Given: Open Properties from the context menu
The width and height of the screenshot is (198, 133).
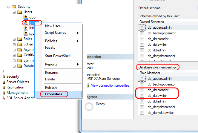Looking at the screenshot, I should point(58,94).
